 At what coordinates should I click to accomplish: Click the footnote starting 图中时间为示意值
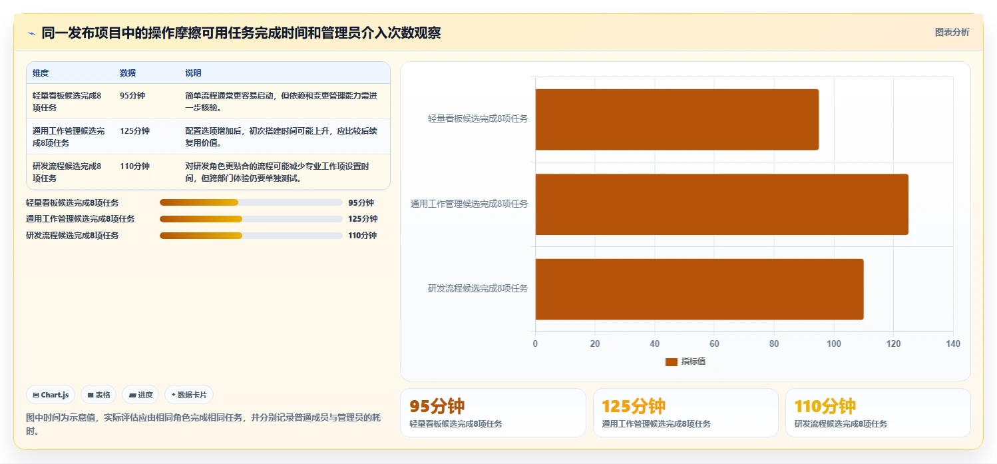pos(203,424)
